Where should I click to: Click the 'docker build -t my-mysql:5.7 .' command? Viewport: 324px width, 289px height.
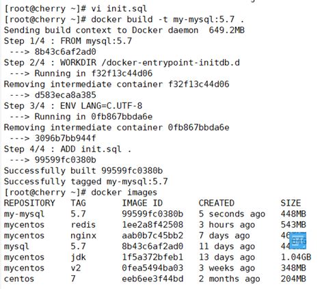[167, 19]
